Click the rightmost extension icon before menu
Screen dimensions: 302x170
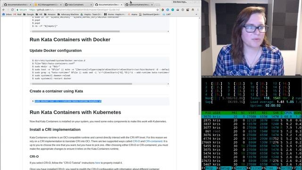[193, 9]
